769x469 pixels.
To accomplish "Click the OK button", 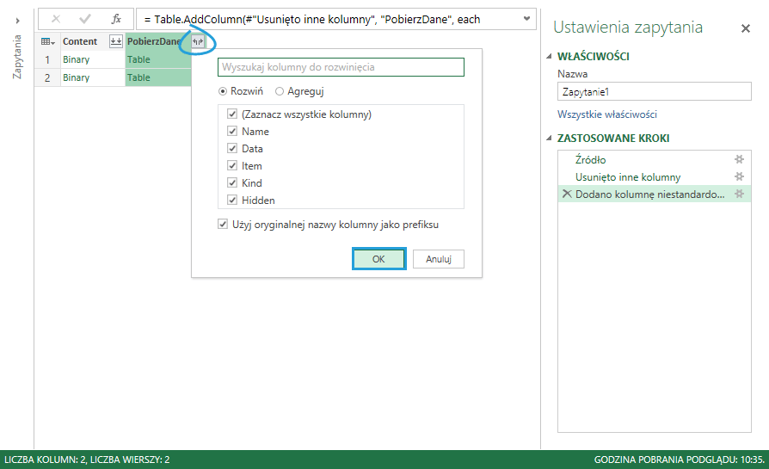I will [x=378, y=258].
